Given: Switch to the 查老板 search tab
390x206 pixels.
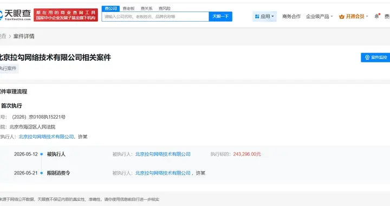Looking at the screenshot, I should [x=128, y=9].
